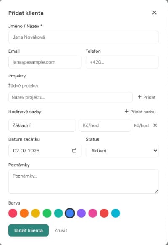Image resolution: width=168 pixels, height=245 pixels.
Task: Click into the Poznámky textarea
Action: [x=84, y=181]
